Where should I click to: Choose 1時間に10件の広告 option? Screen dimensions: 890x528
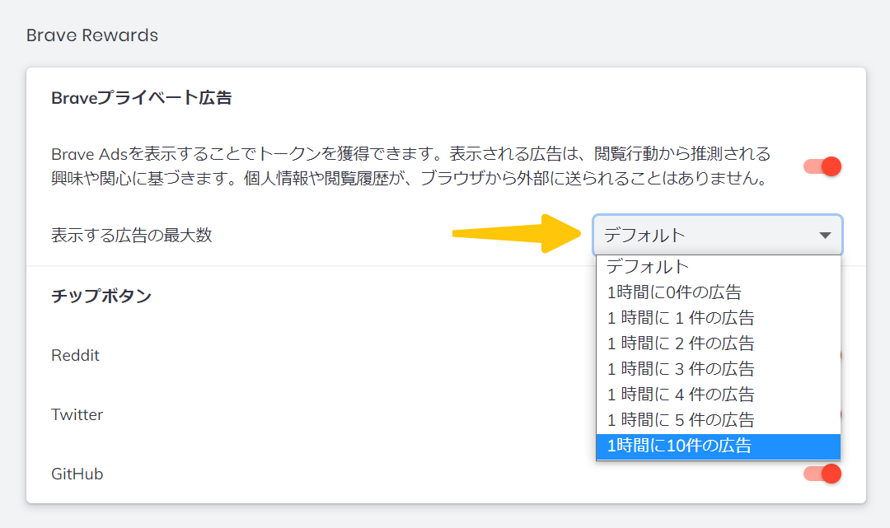point(718,446)
